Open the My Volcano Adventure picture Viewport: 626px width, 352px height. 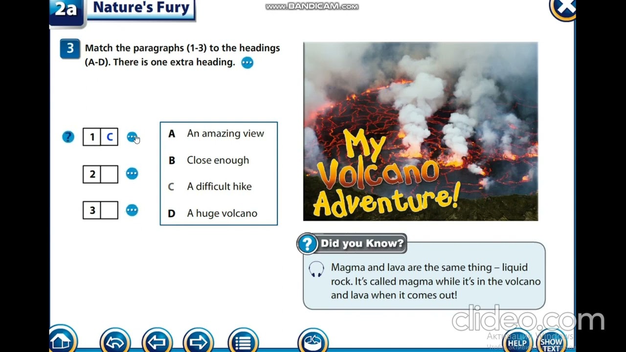click(x=421, y=132)
